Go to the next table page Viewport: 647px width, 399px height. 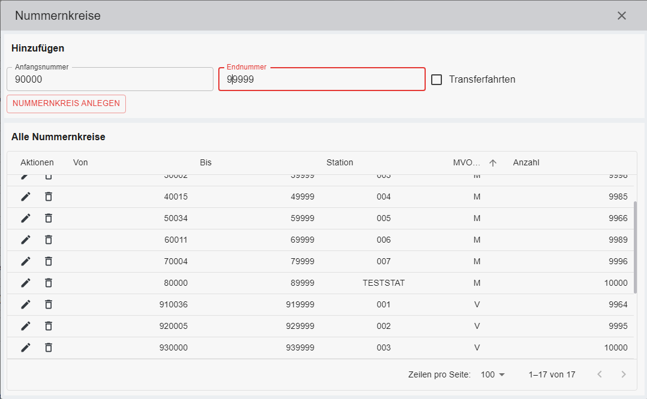coord(624,374)
